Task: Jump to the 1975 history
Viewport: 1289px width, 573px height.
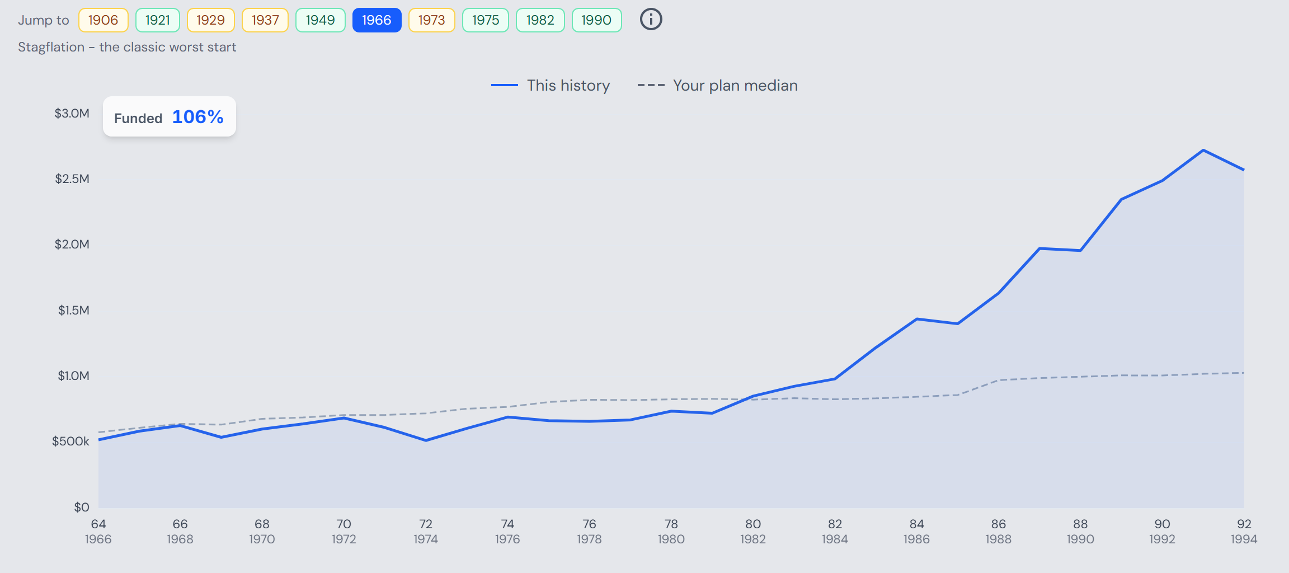Action: coord(485,20)
